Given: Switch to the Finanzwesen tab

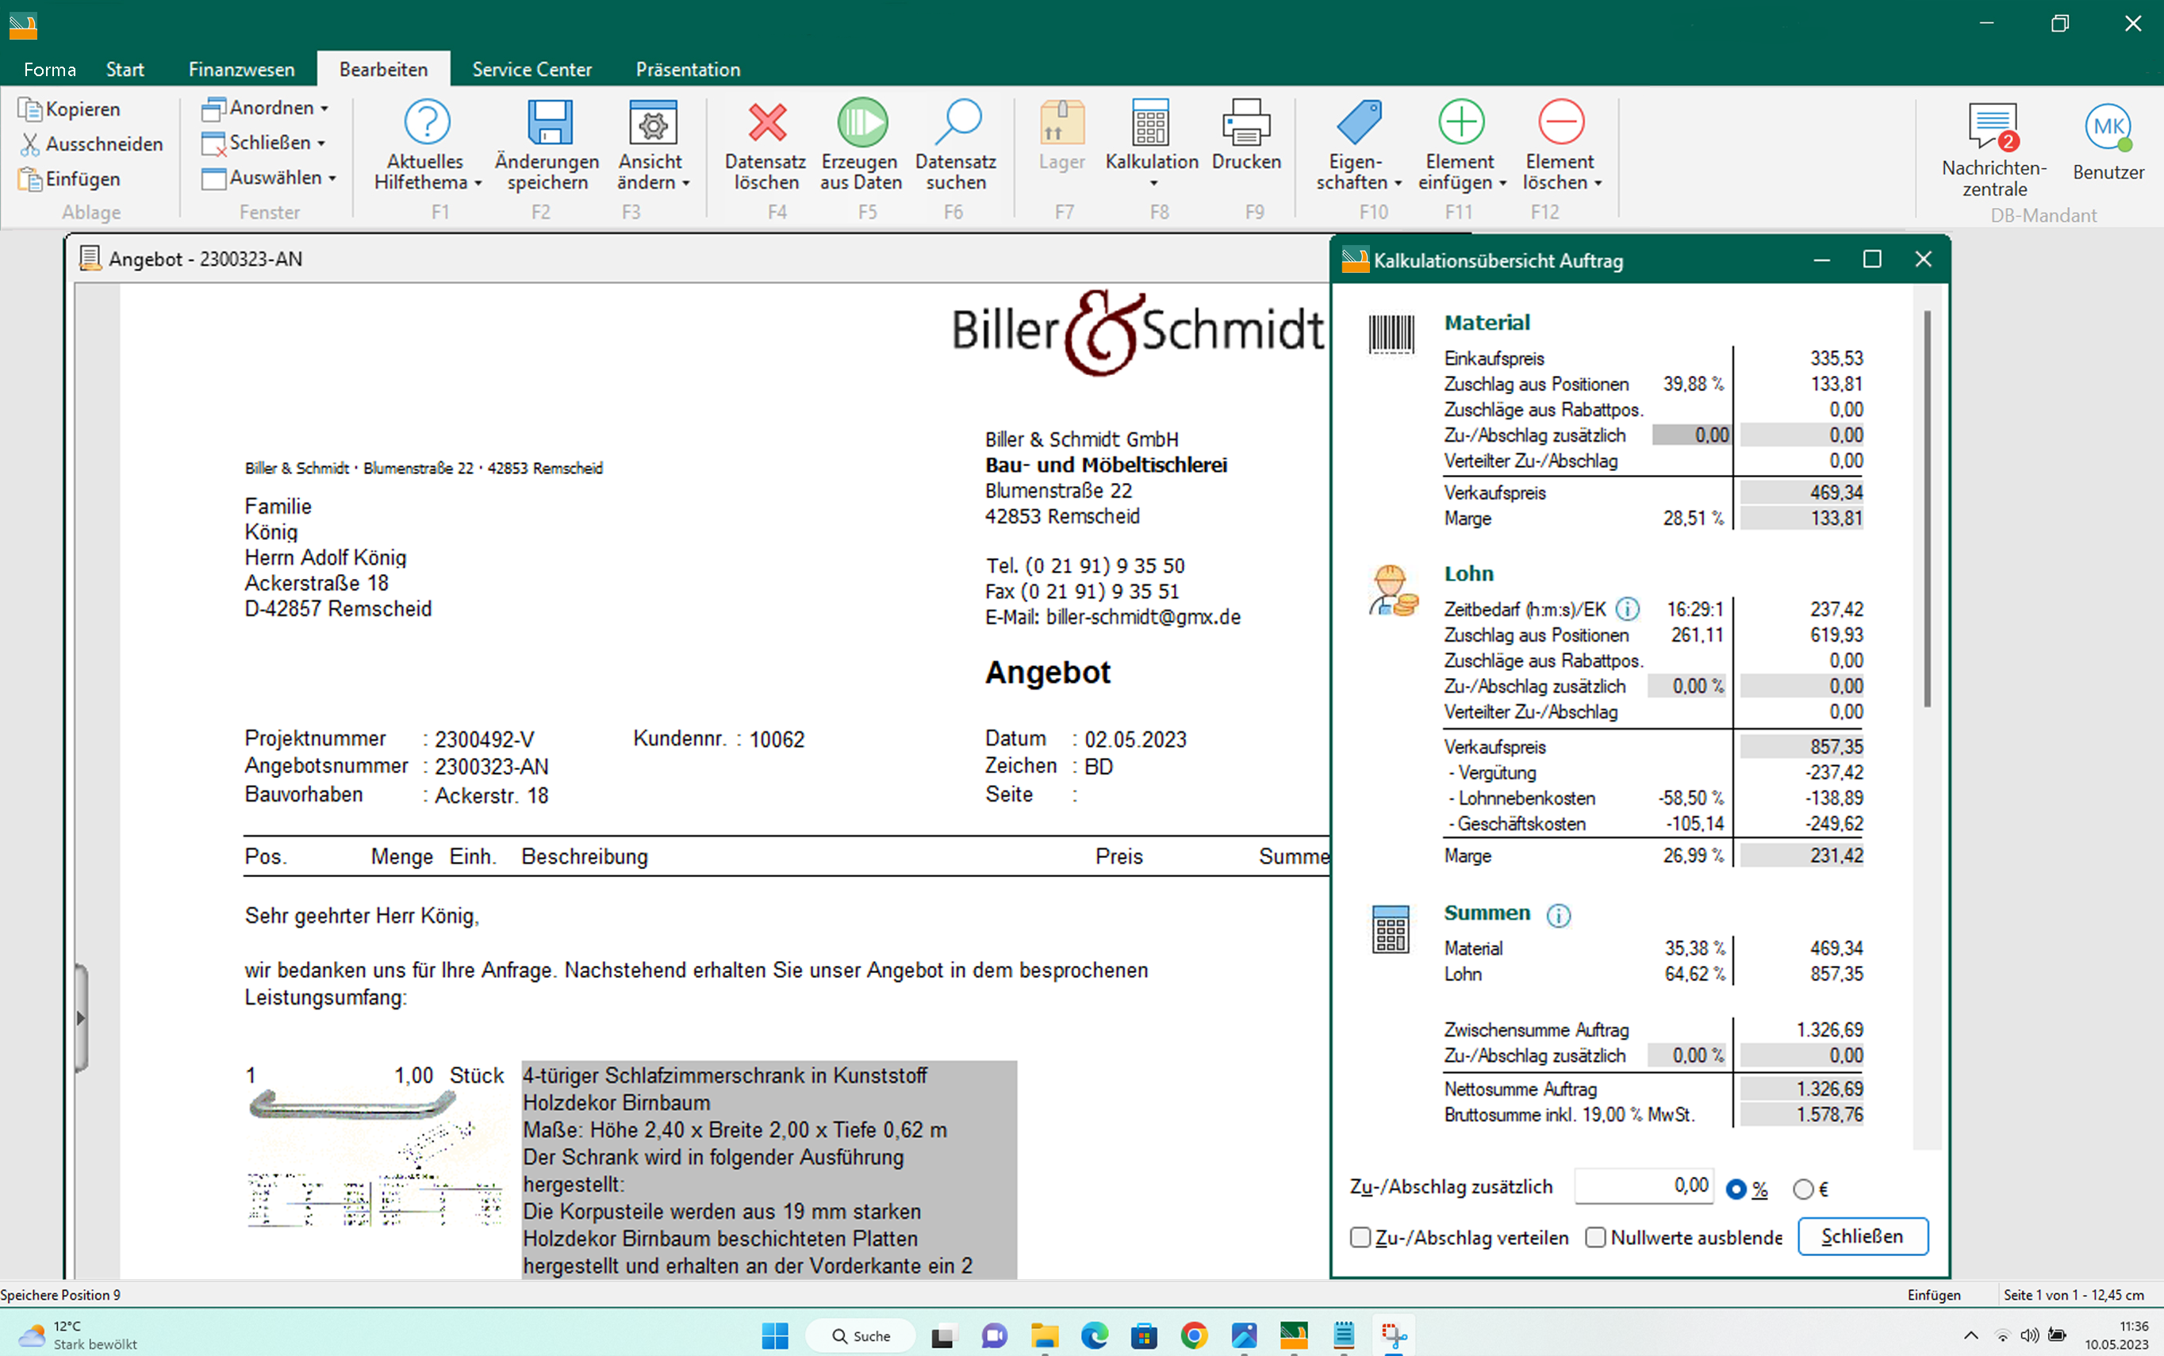Looking at the screenshot, I should [241, 69].
